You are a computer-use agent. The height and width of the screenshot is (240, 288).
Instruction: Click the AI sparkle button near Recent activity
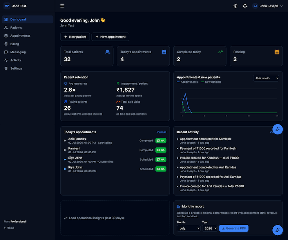(277, 129)
